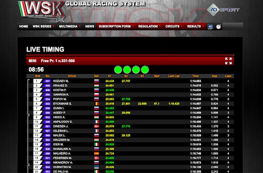Sort by the Gap column header

[215, 76]
